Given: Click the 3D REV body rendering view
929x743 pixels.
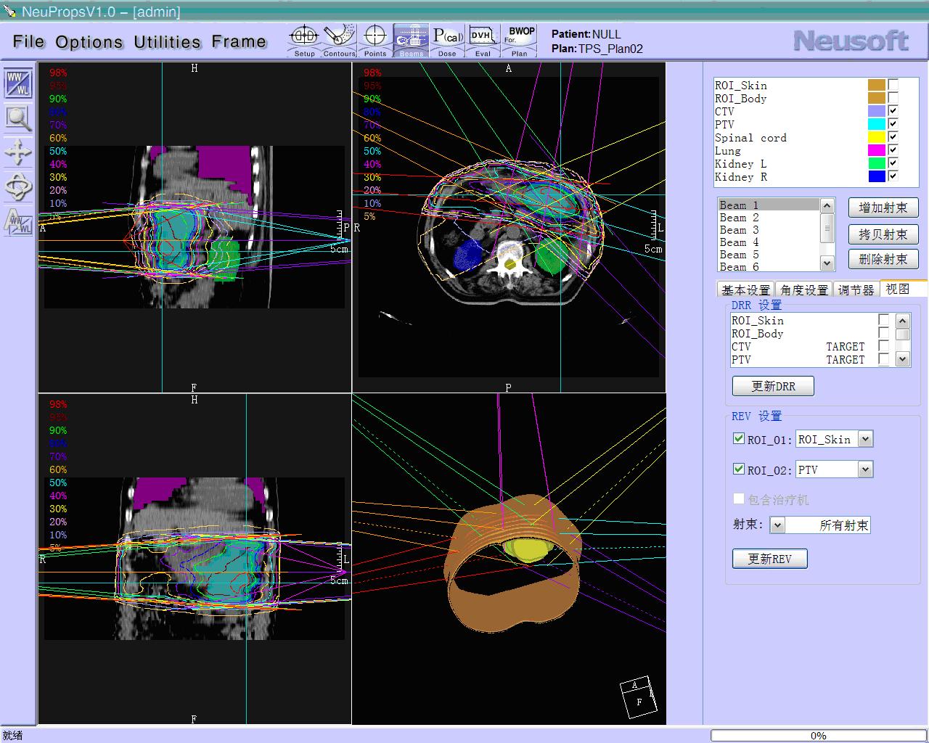Looking at the screenshot, I should coord(509,559).
